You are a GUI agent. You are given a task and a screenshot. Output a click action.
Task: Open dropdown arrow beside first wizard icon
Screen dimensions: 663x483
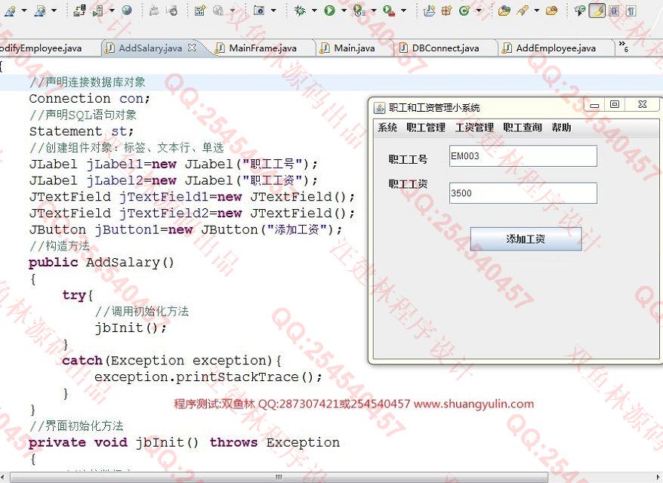click(23, 11)
